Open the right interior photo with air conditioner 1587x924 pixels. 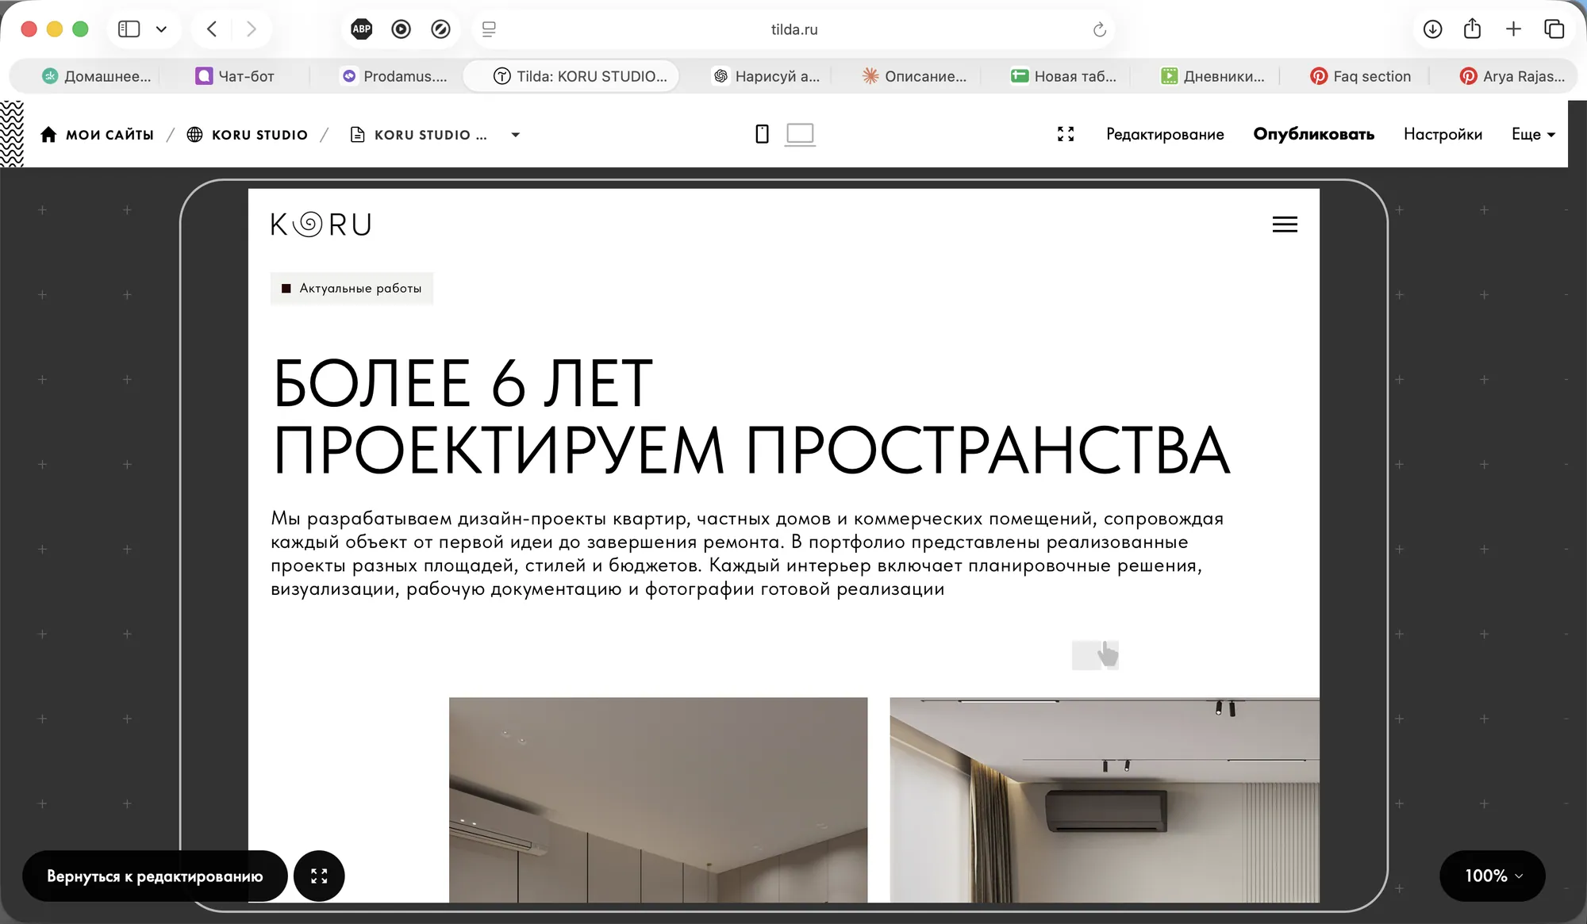[x=1105, y=799]
